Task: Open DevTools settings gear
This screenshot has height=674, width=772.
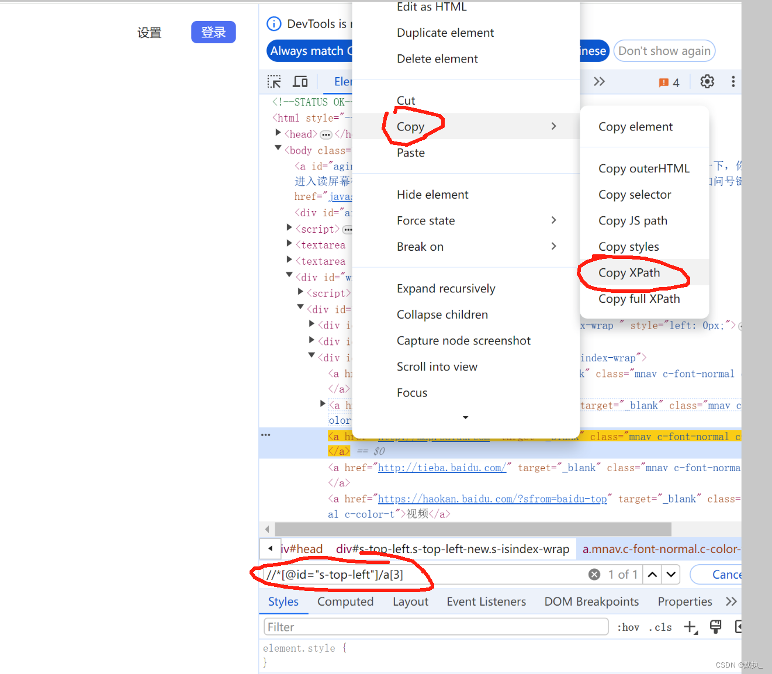Action: pyautogui.click(x=707, y=81)
